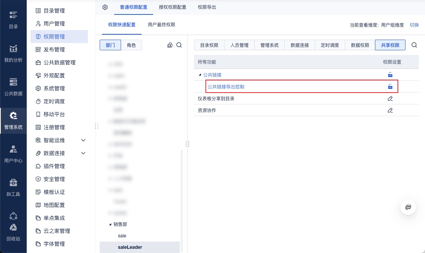The height and width of the screenshot is (253, 425).
Task: Open 回收站 recycle bin
Action: tap(13, 232)
